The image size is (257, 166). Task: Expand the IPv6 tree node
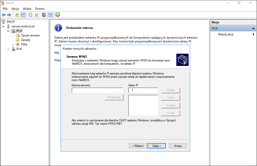click(8, 49)
